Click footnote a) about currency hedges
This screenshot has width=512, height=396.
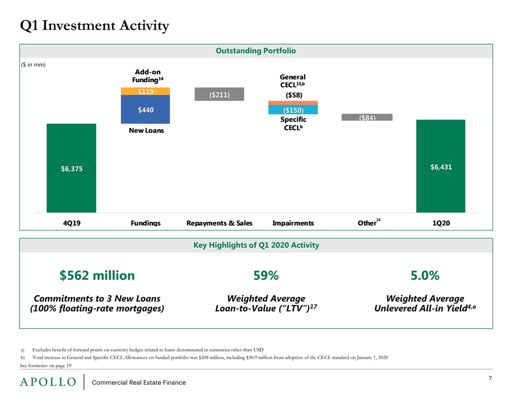coord(142,349)
